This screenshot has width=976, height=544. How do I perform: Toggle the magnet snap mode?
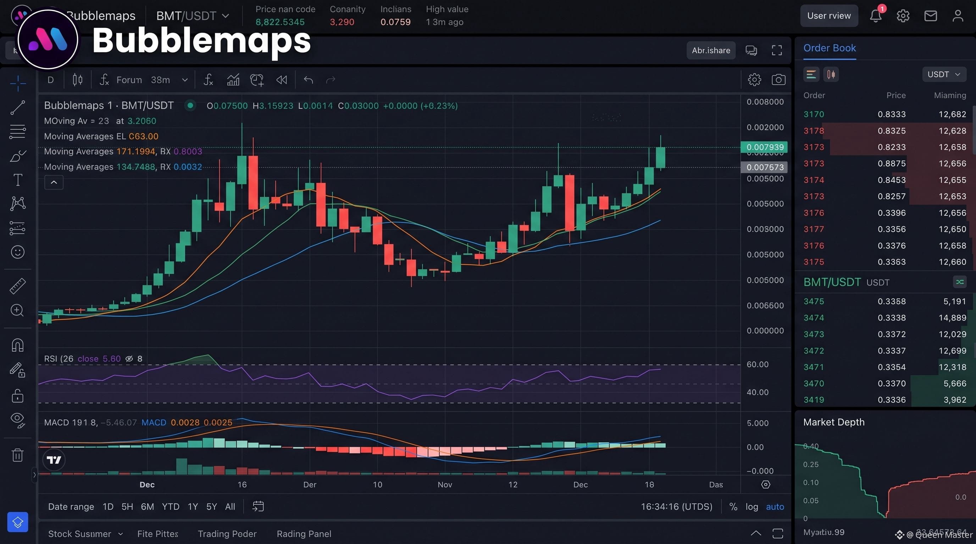[18, 345]
